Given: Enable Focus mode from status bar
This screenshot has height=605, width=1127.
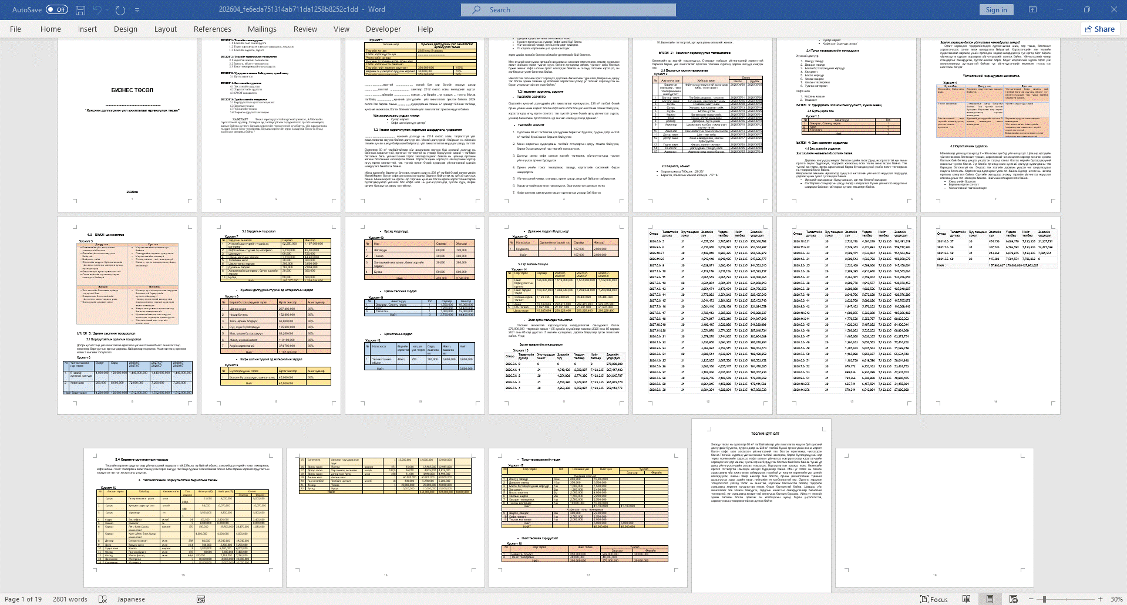Looking at the screenshot, I should coord(934,599).
